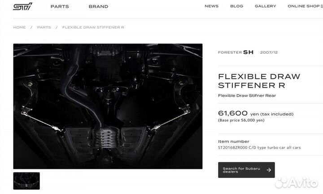323x194 pixels.
Task: Open the ONLINE SHOP link
Action: pyautogui.click(x=304, y=6)
